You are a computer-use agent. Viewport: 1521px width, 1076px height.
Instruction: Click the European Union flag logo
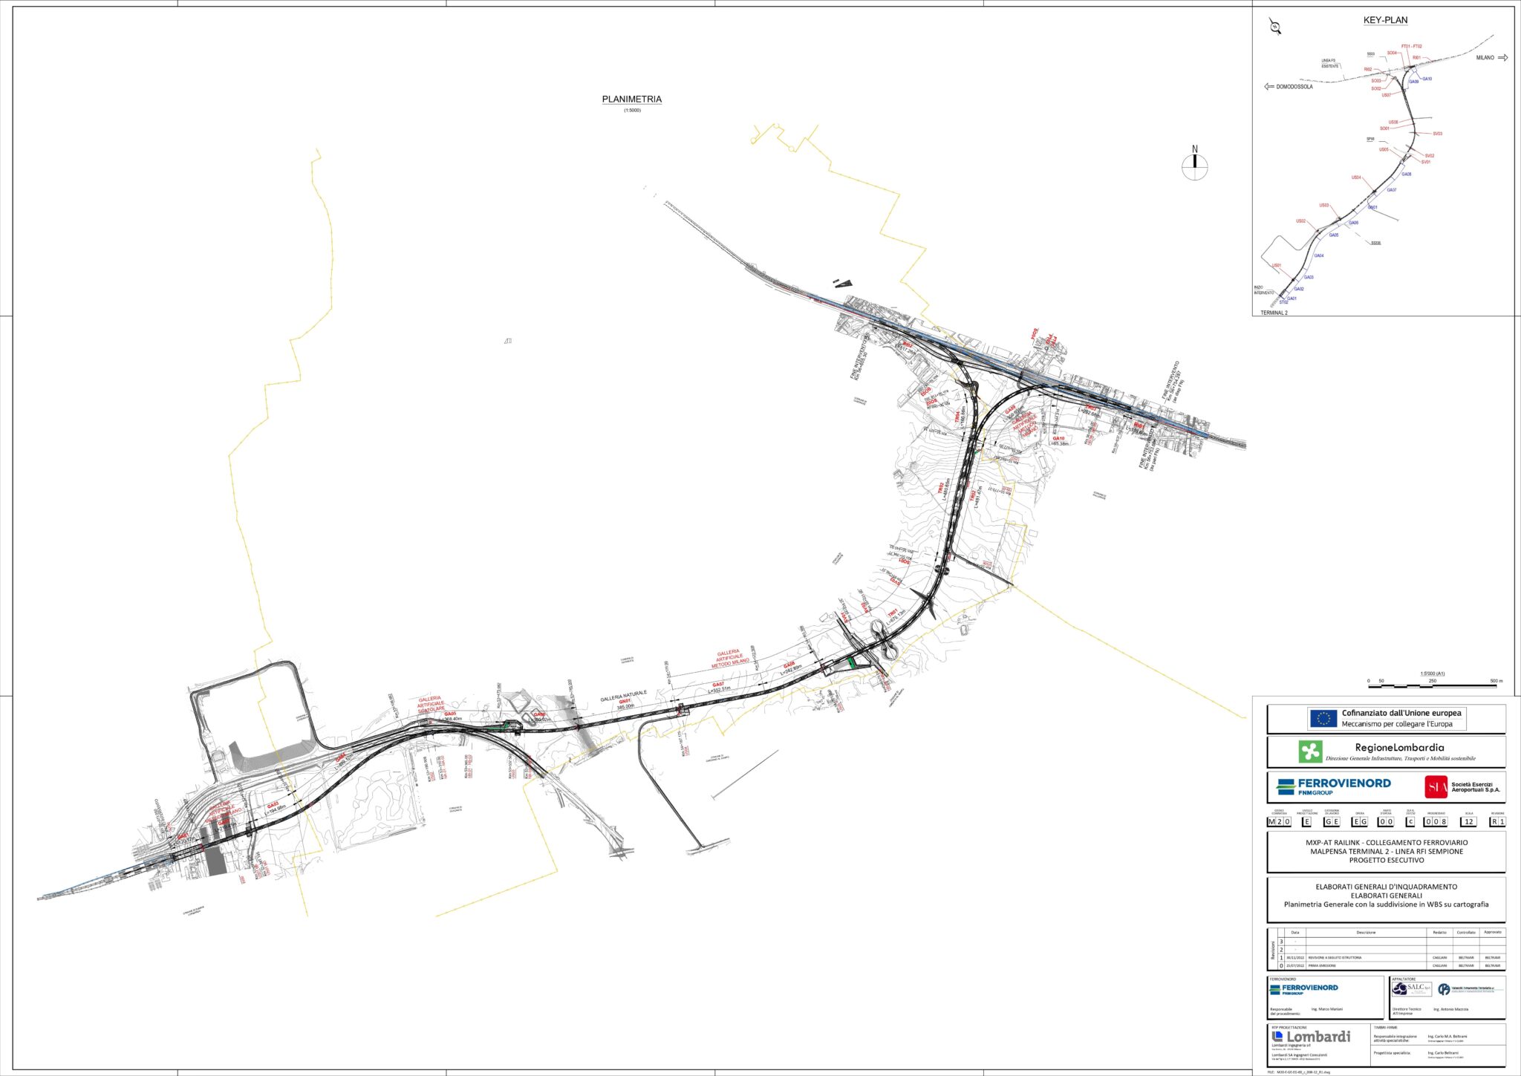(1323, 718)
